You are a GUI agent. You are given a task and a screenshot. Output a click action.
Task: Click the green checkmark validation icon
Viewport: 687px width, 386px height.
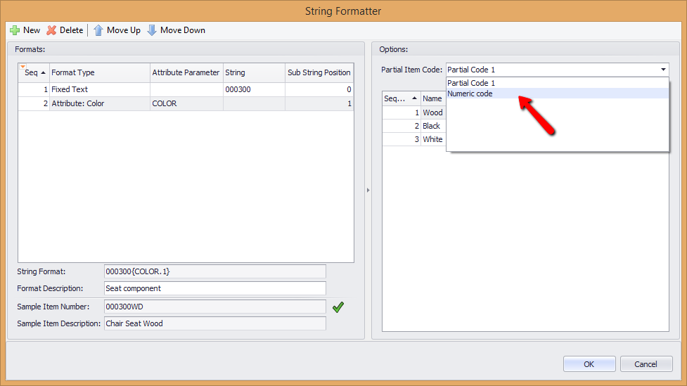click(x=338, y=307)
